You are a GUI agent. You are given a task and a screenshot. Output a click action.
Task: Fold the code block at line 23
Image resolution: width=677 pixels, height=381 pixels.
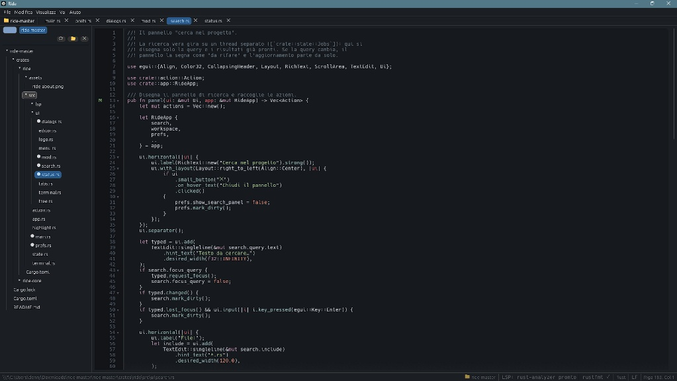point(118,158)
